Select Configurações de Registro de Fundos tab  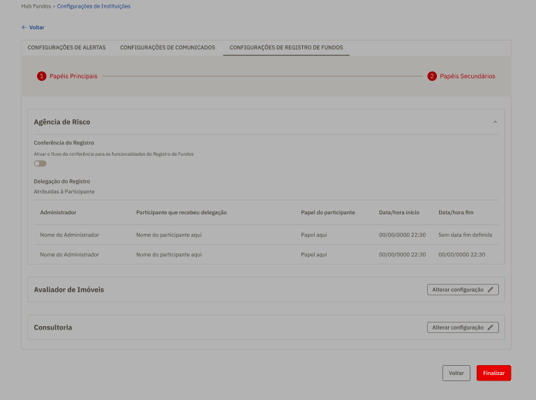tap(286, 47)
